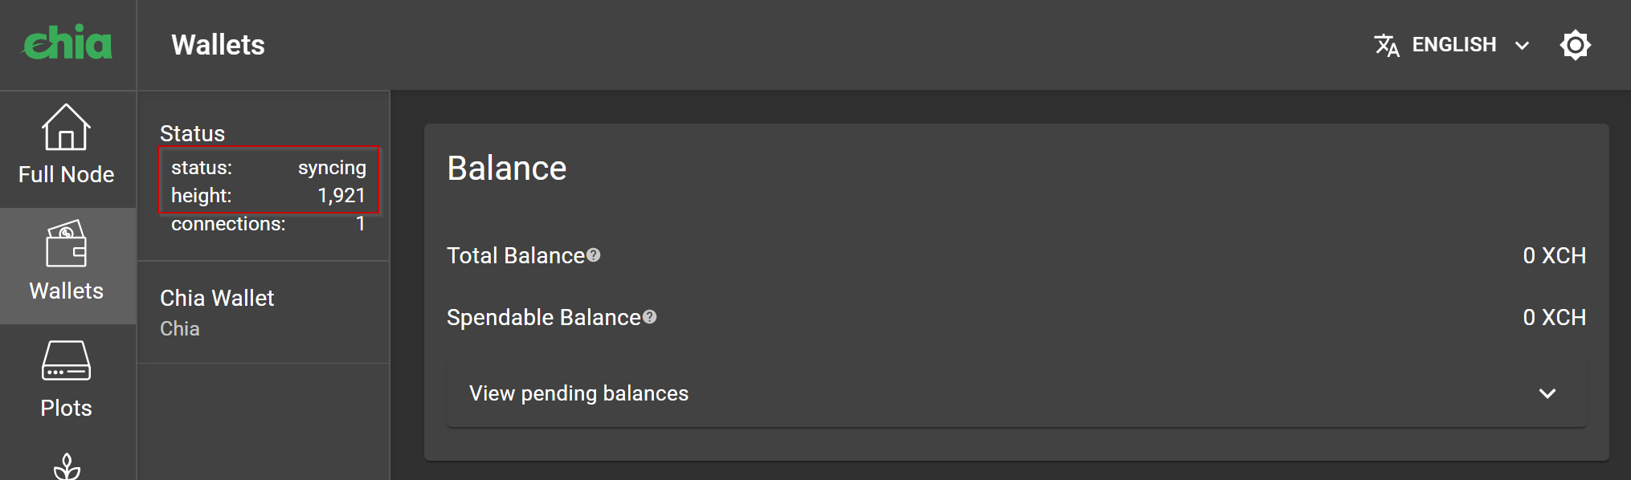Click the Chia logo
Viewport: 1631px width, 480px height.
[x=67, y=43]
